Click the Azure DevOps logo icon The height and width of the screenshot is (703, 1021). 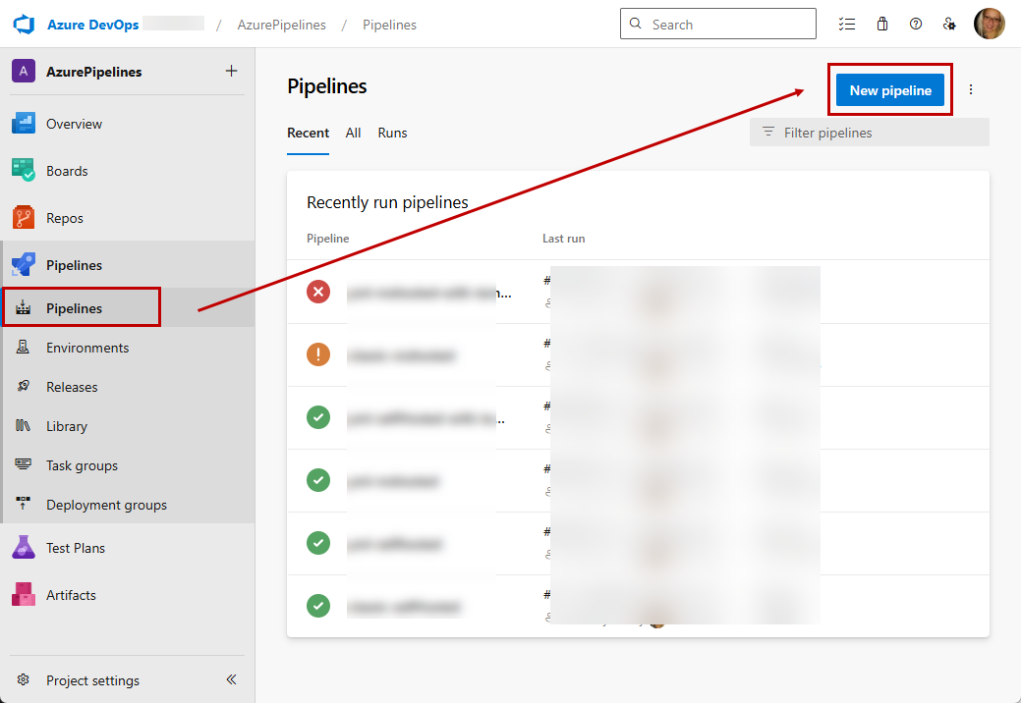(x=25, y=25)
